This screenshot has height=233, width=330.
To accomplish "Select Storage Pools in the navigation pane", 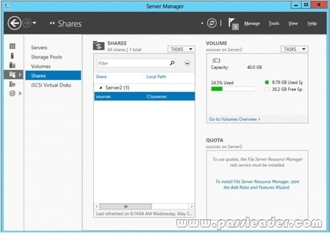I will pos(47,57).
